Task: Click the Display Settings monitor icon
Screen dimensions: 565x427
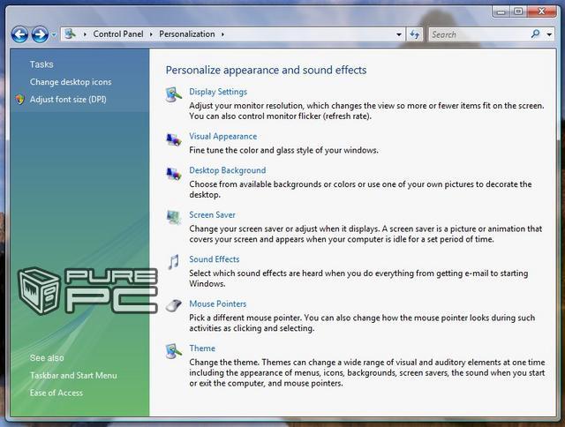Action: point(174,94)
